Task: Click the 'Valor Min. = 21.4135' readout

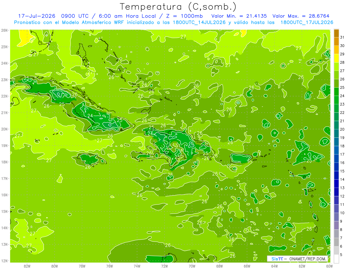Action: [239, 16]
